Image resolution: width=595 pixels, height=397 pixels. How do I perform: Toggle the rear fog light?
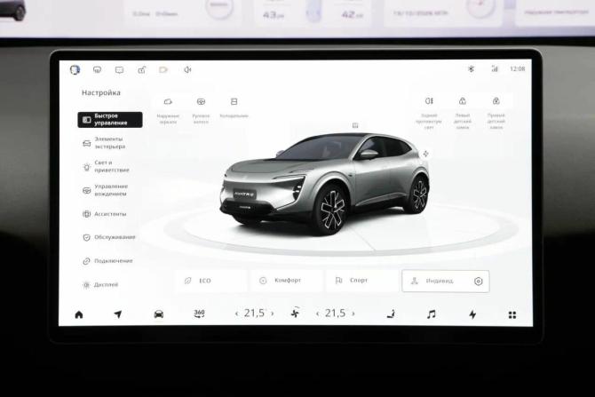coord(429,113)
